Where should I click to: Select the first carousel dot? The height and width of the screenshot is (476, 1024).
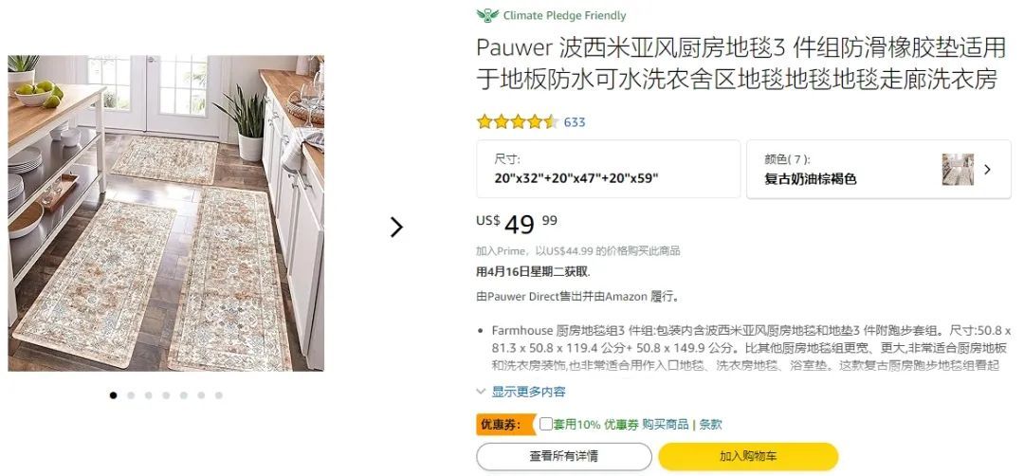(x=114, y=395)
